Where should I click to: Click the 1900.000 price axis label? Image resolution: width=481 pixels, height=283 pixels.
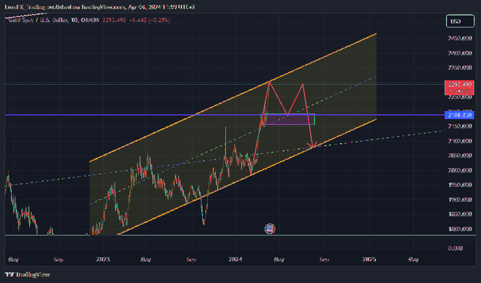pyautogui.click(x=459, y=199)
